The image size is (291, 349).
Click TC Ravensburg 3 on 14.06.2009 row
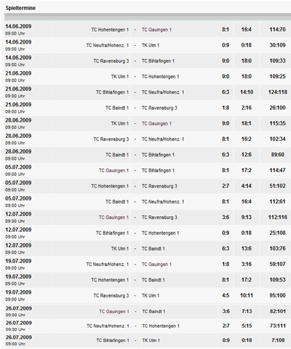click(x=111, y=61)
